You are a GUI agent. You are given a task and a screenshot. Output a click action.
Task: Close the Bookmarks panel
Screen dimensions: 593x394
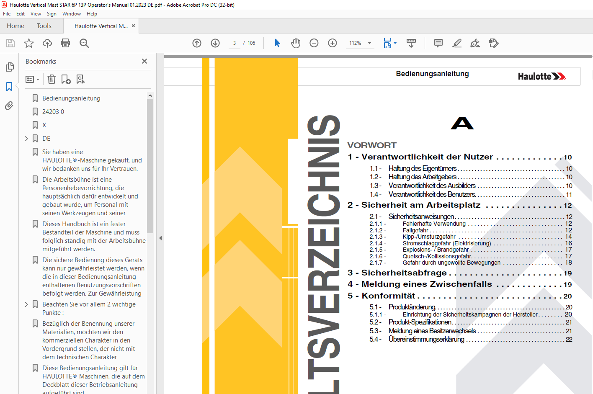click(144, 61)
